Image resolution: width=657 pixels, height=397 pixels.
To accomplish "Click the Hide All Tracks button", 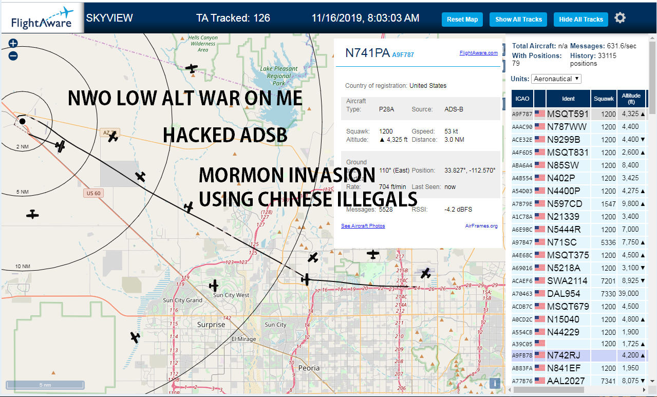I will (x=581, y=20).
